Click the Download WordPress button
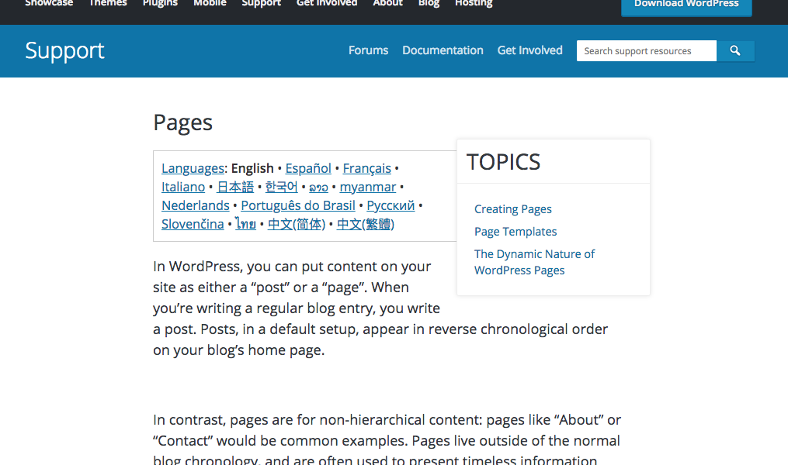This screenshot has width=788, height=465. (x=686, y=4)
